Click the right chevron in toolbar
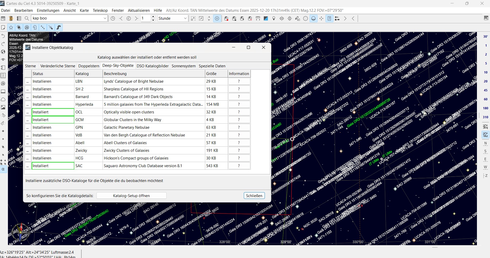This screenshot has width=490, height=258. [345, 18]
